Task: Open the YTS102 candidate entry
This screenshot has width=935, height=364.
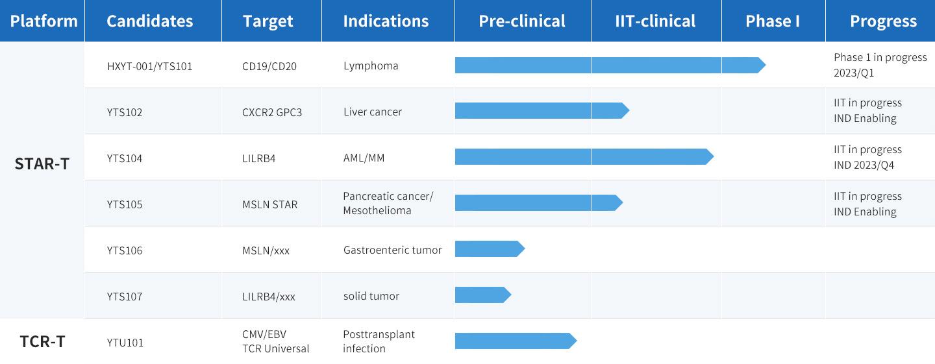Action: coord(125,112)
